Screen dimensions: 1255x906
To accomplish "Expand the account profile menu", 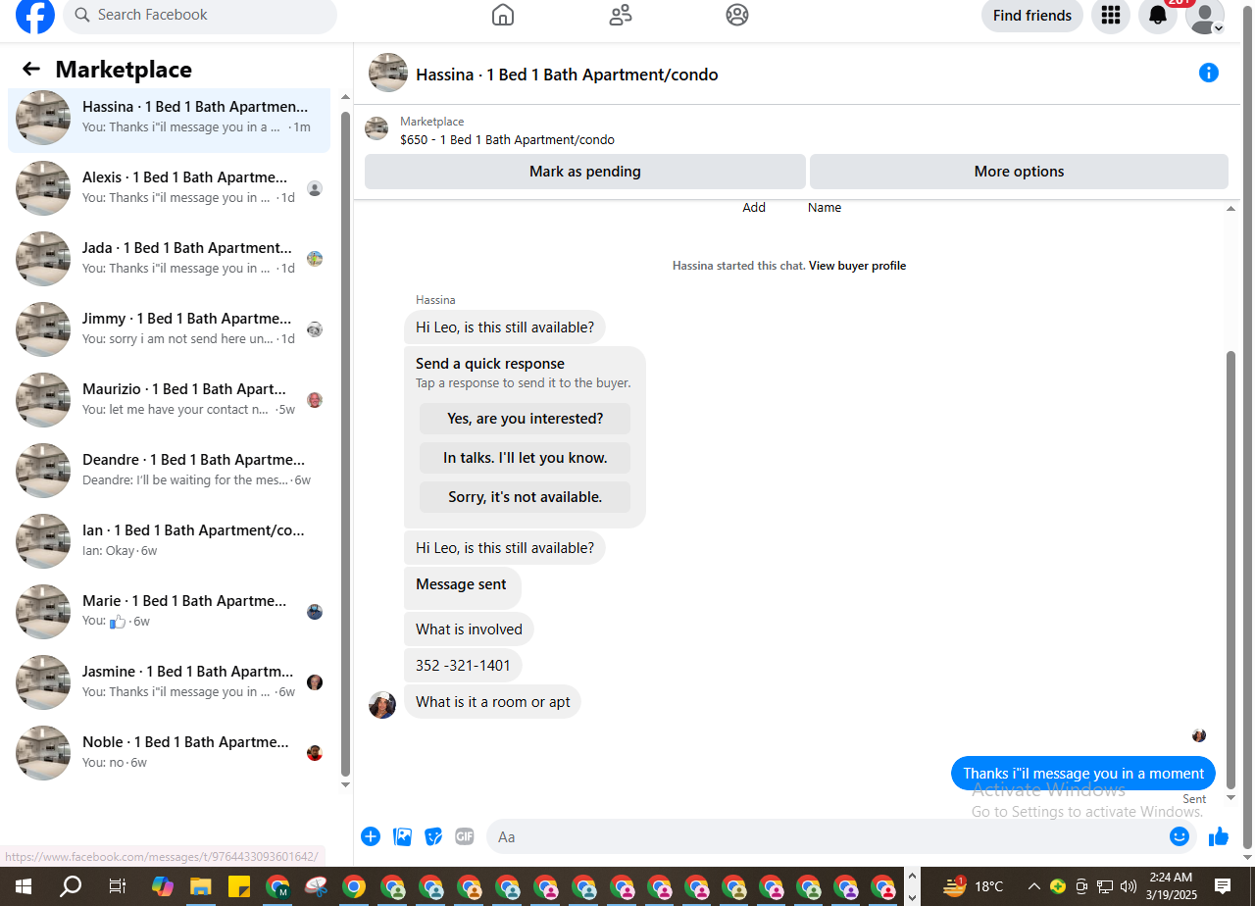I will 1205,16.
